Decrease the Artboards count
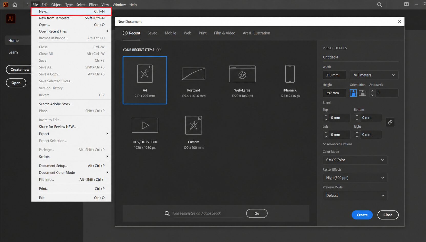Screen dimensions: 426x242 pos(372,95)
